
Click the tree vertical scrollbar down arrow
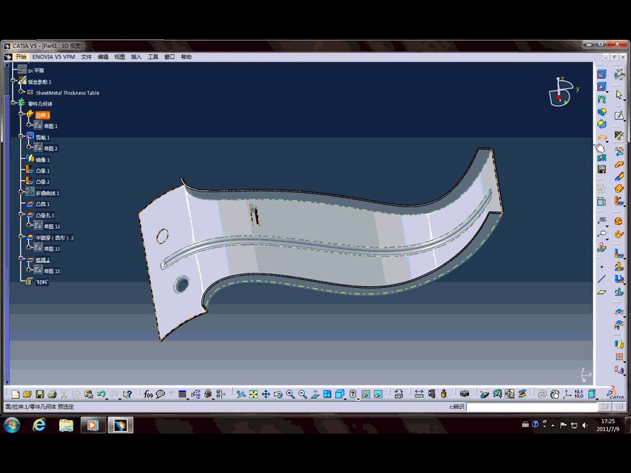(6, 382)
